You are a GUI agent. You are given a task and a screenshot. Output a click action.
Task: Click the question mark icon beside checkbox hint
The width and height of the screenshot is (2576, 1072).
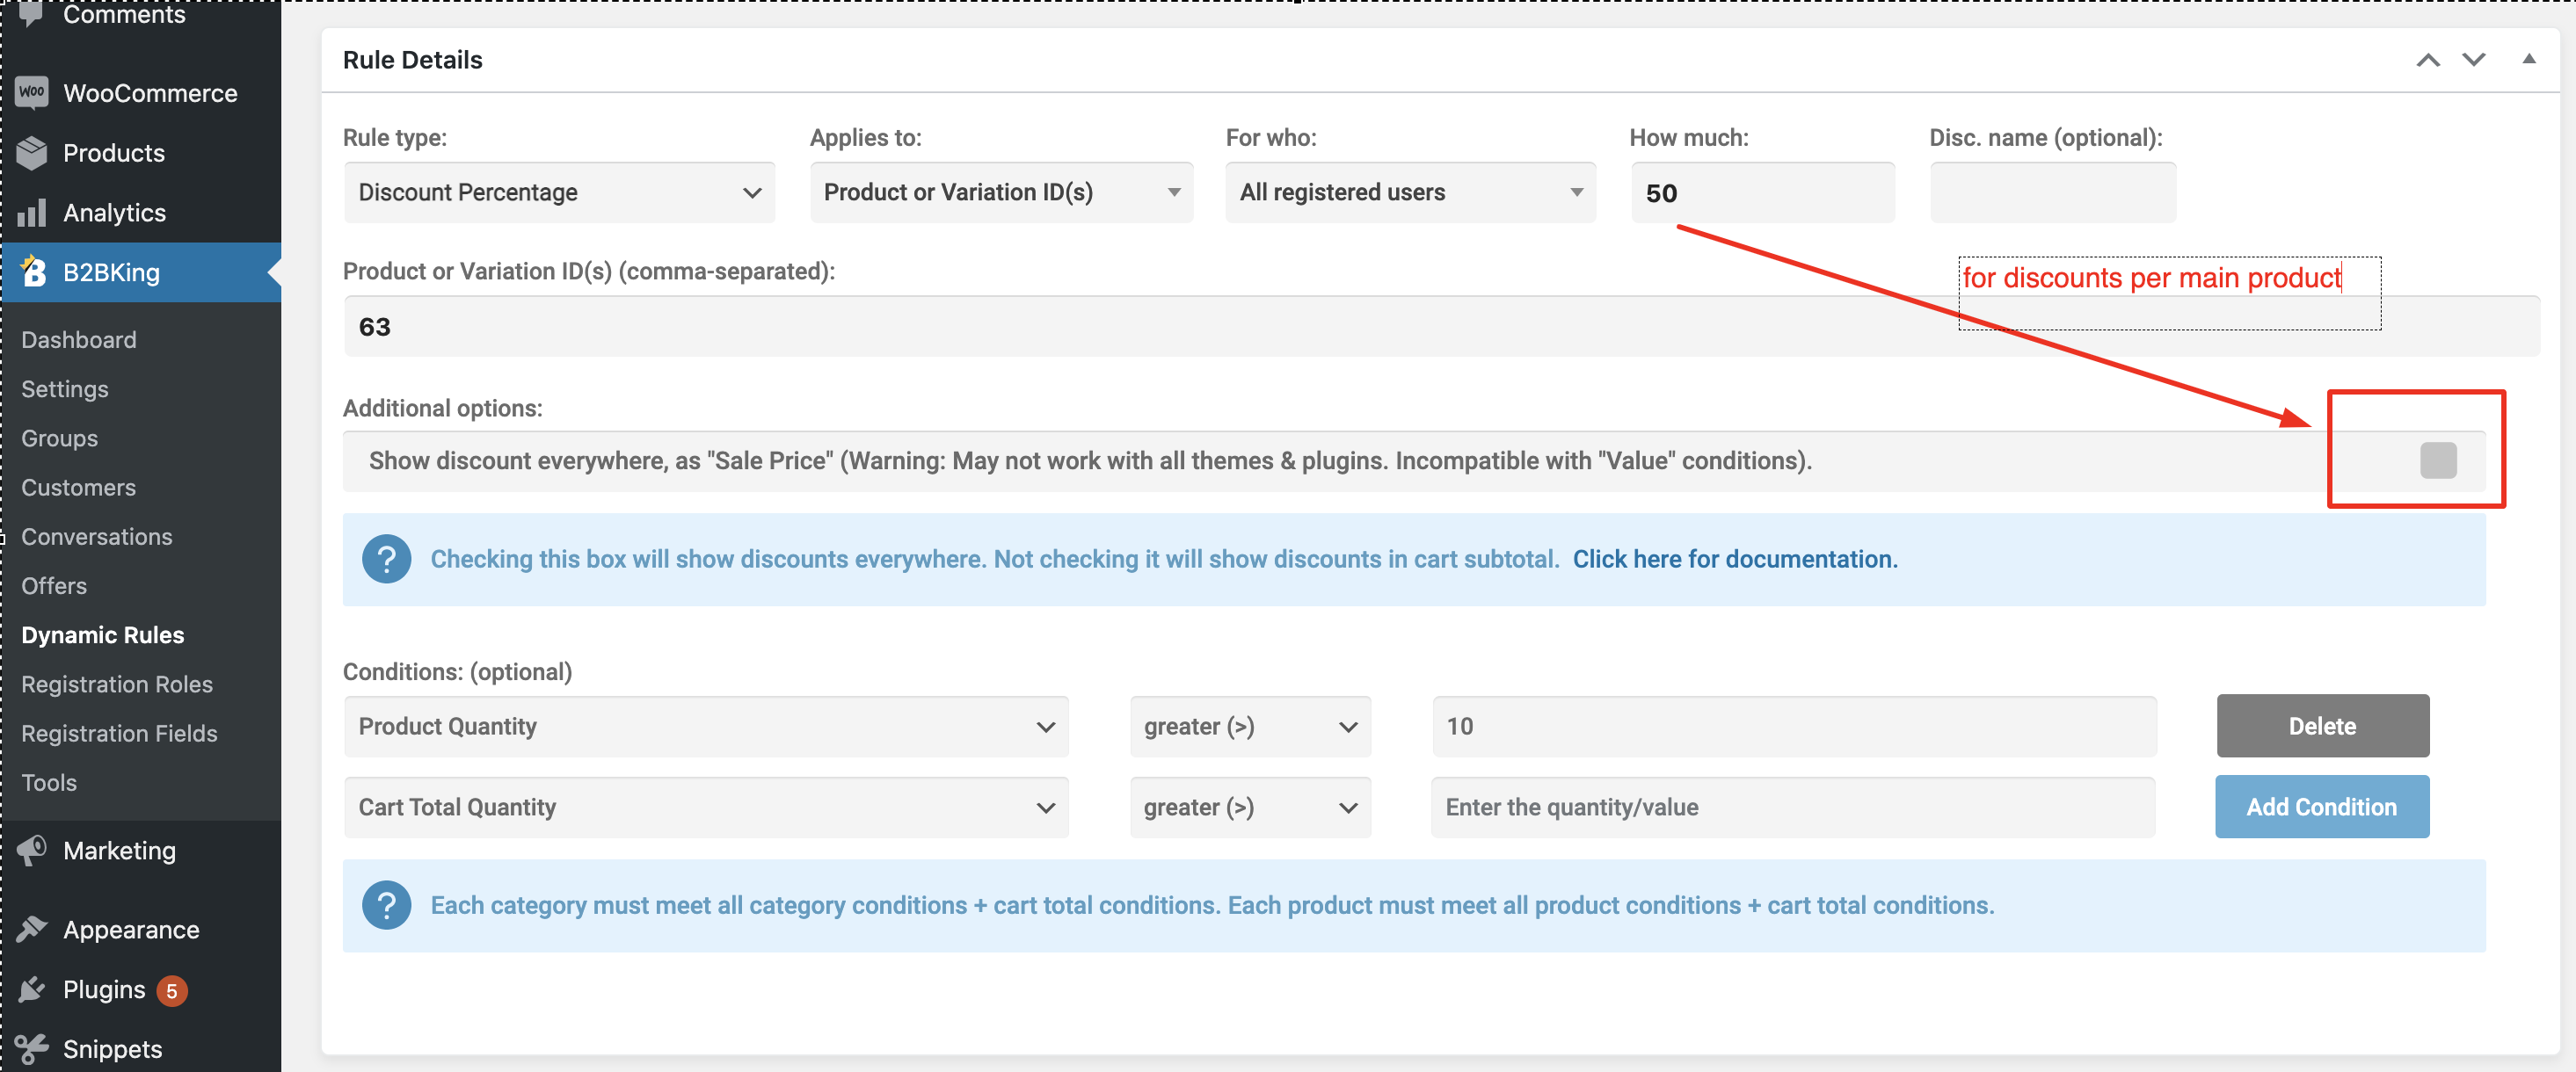pos(387,559)
